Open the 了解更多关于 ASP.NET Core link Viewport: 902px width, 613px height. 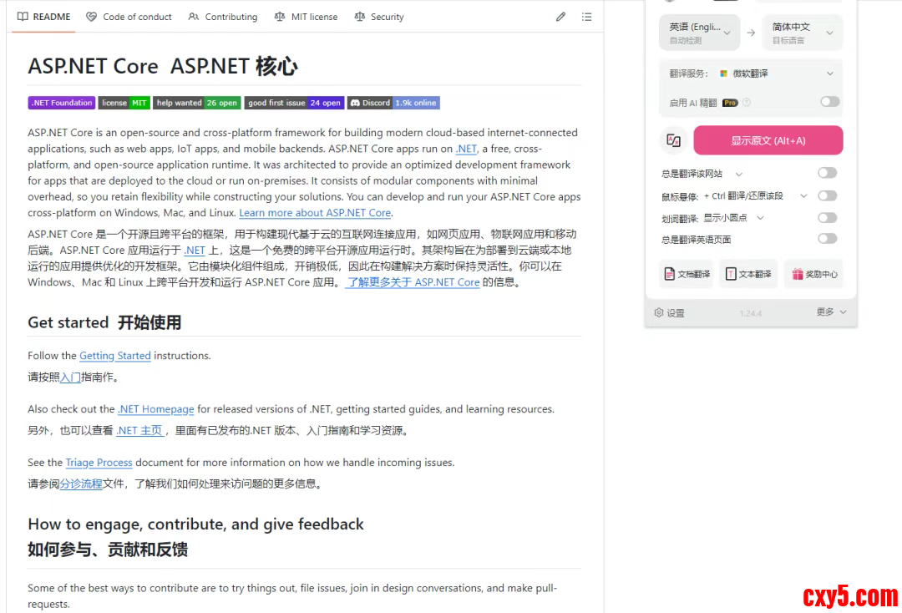tap(413, 282)
